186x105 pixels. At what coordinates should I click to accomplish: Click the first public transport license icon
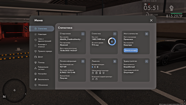[x=93, y=73]
